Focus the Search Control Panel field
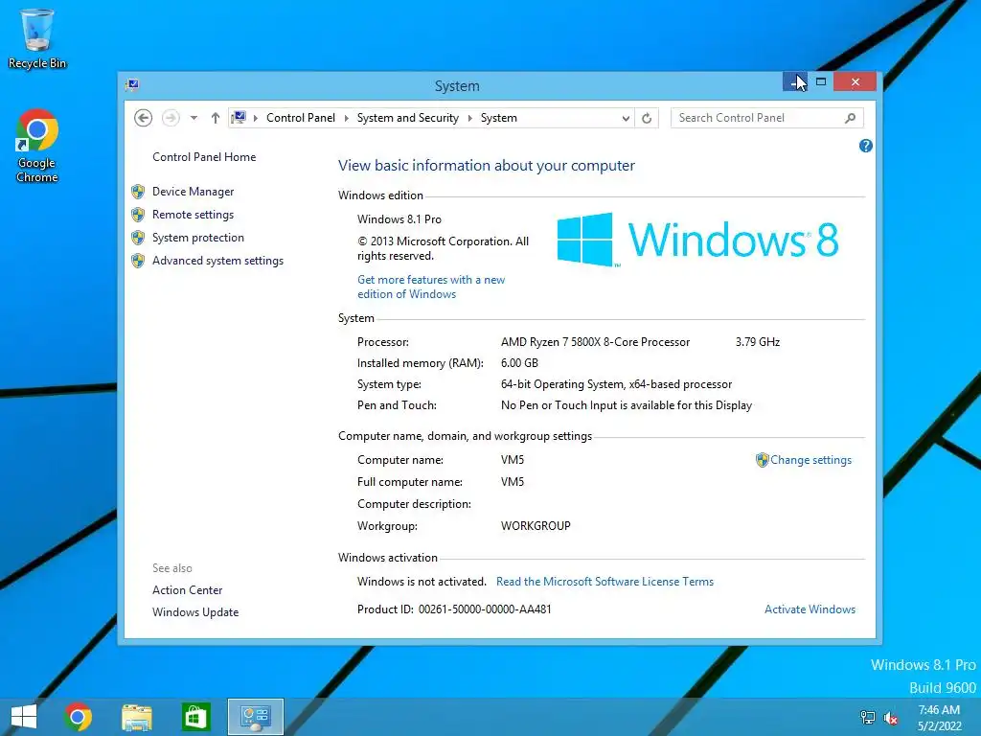The width and height of the screenshot is (981, 736). point(767,118)
